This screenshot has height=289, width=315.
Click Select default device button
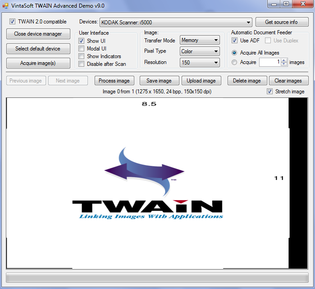(38, 49)
